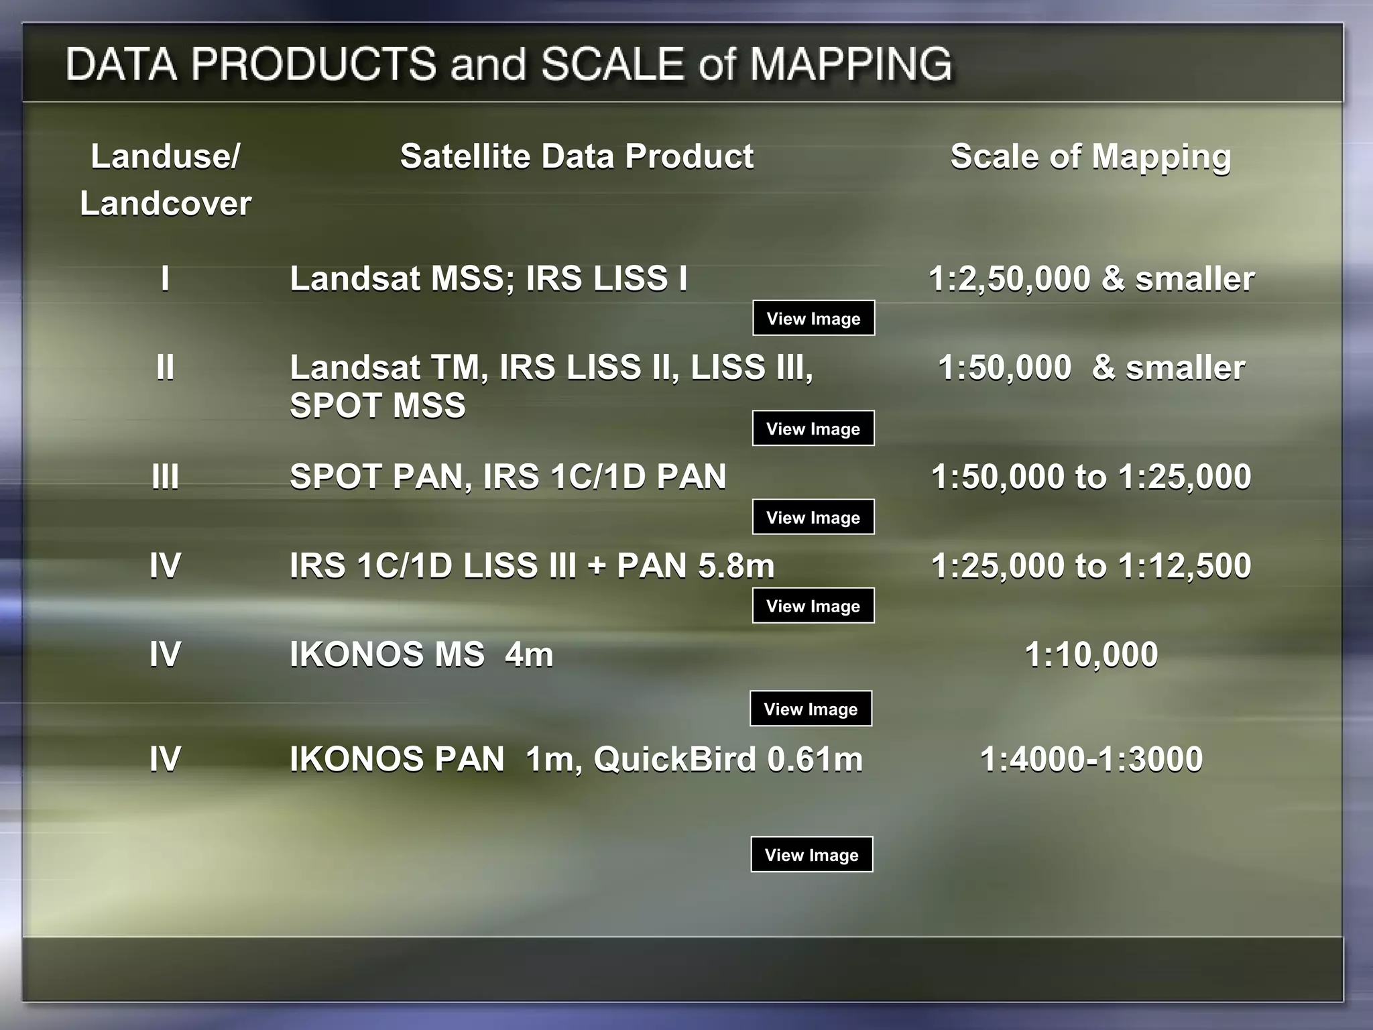Click scale value '1:25,000 to 1:12,500'

click(1091, 565)
